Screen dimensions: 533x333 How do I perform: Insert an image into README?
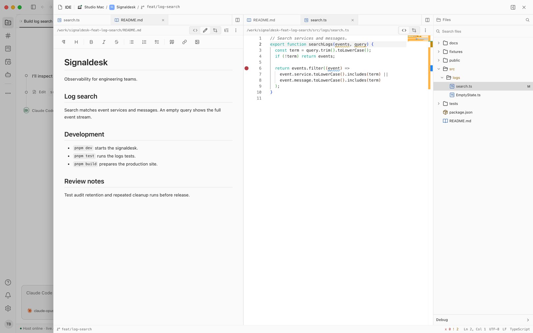(197, 42)
